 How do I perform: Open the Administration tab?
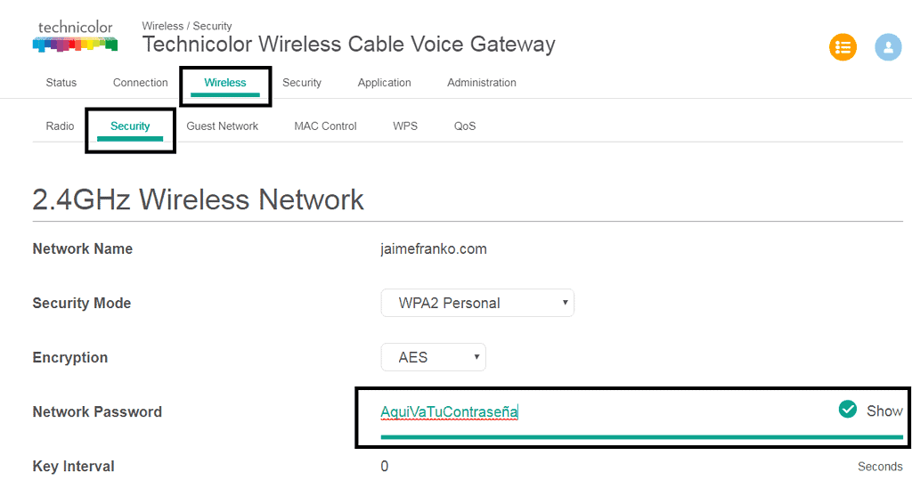click(x=482, y=83)
